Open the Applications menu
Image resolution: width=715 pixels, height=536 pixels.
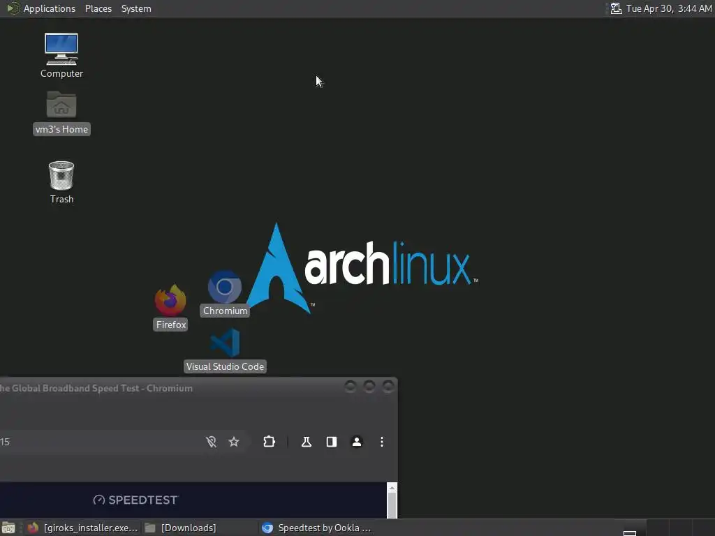pos(41,8)
